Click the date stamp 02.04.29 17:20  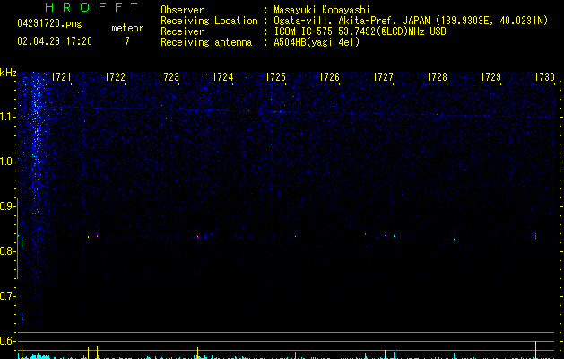[x=55, y=41]
